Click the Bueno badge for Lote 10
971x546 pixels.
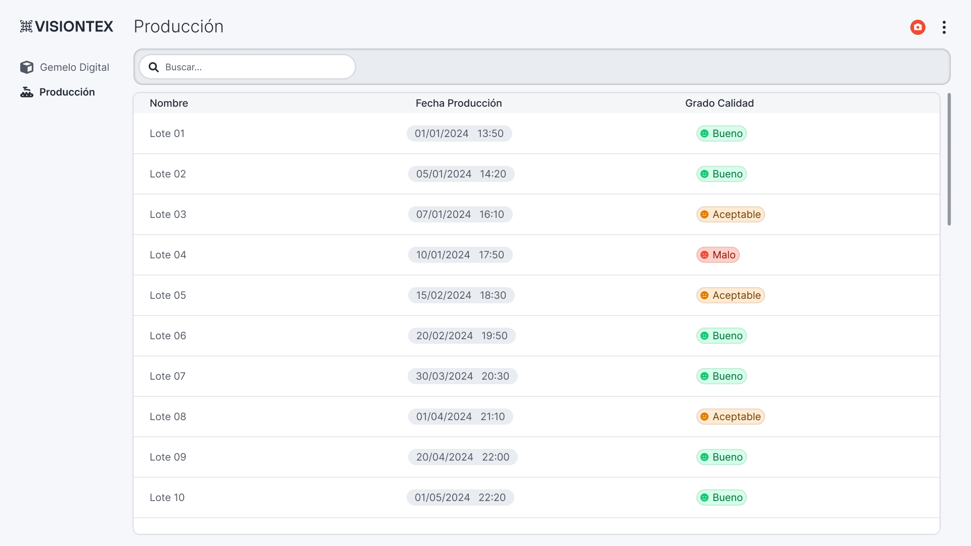point(722,497)
